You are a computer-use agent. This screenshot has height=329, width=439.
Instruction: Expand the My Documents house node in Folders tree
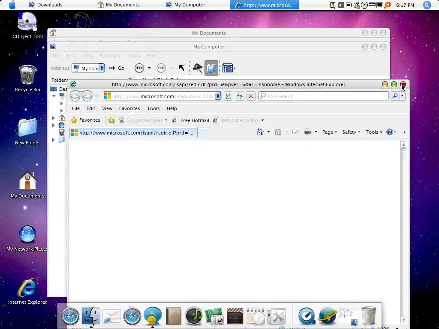(54, 118)
